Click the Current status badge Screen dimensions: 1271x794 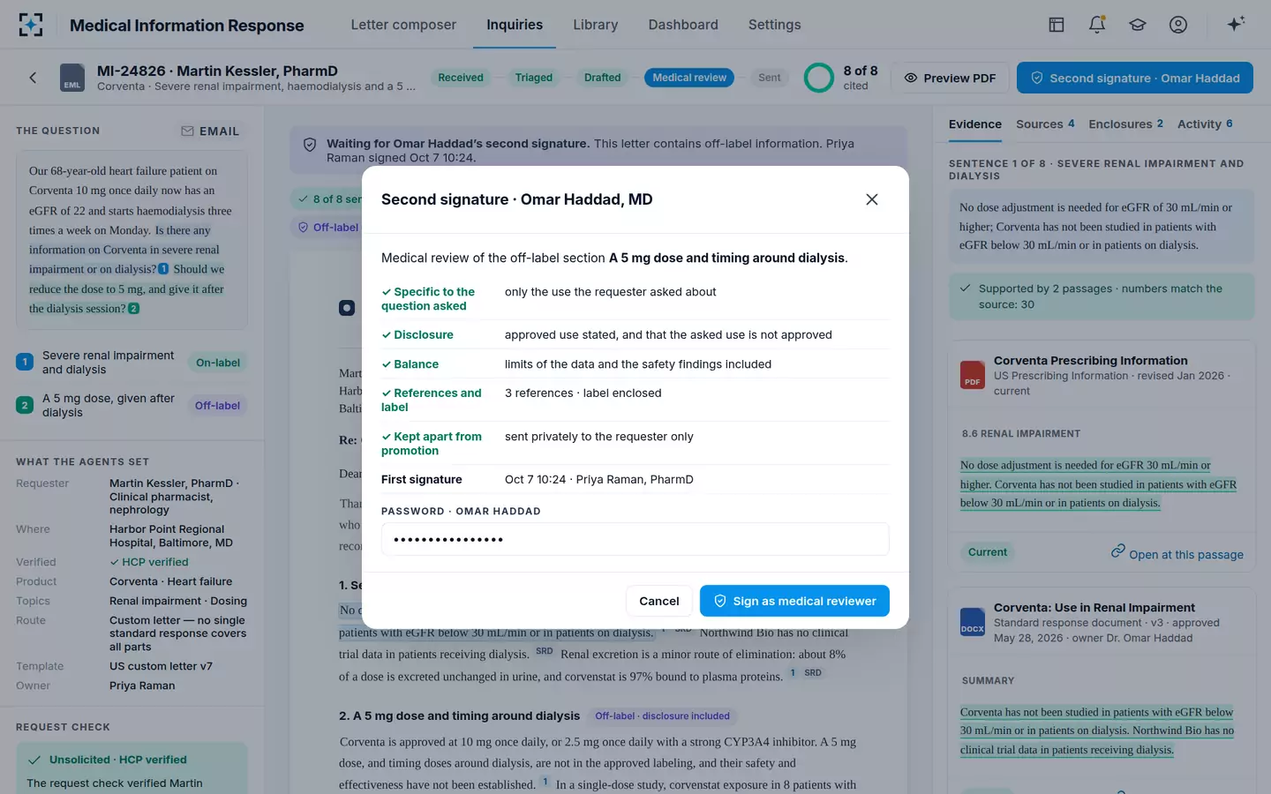pos(987,552)
